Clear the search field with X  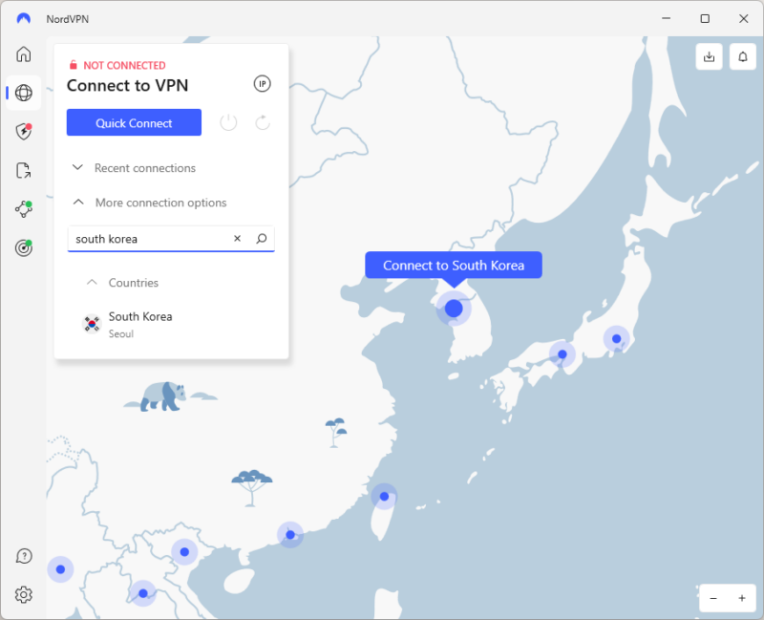(x=237, y=238)
